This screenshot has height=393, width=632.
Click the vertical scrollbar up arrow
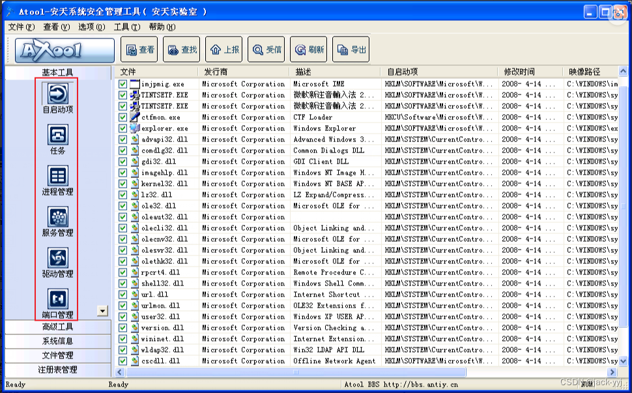(x=623, y=71)
